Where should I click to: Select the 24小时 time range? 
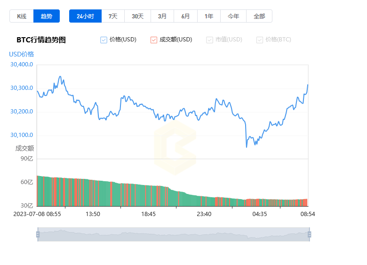coord(85,16)
